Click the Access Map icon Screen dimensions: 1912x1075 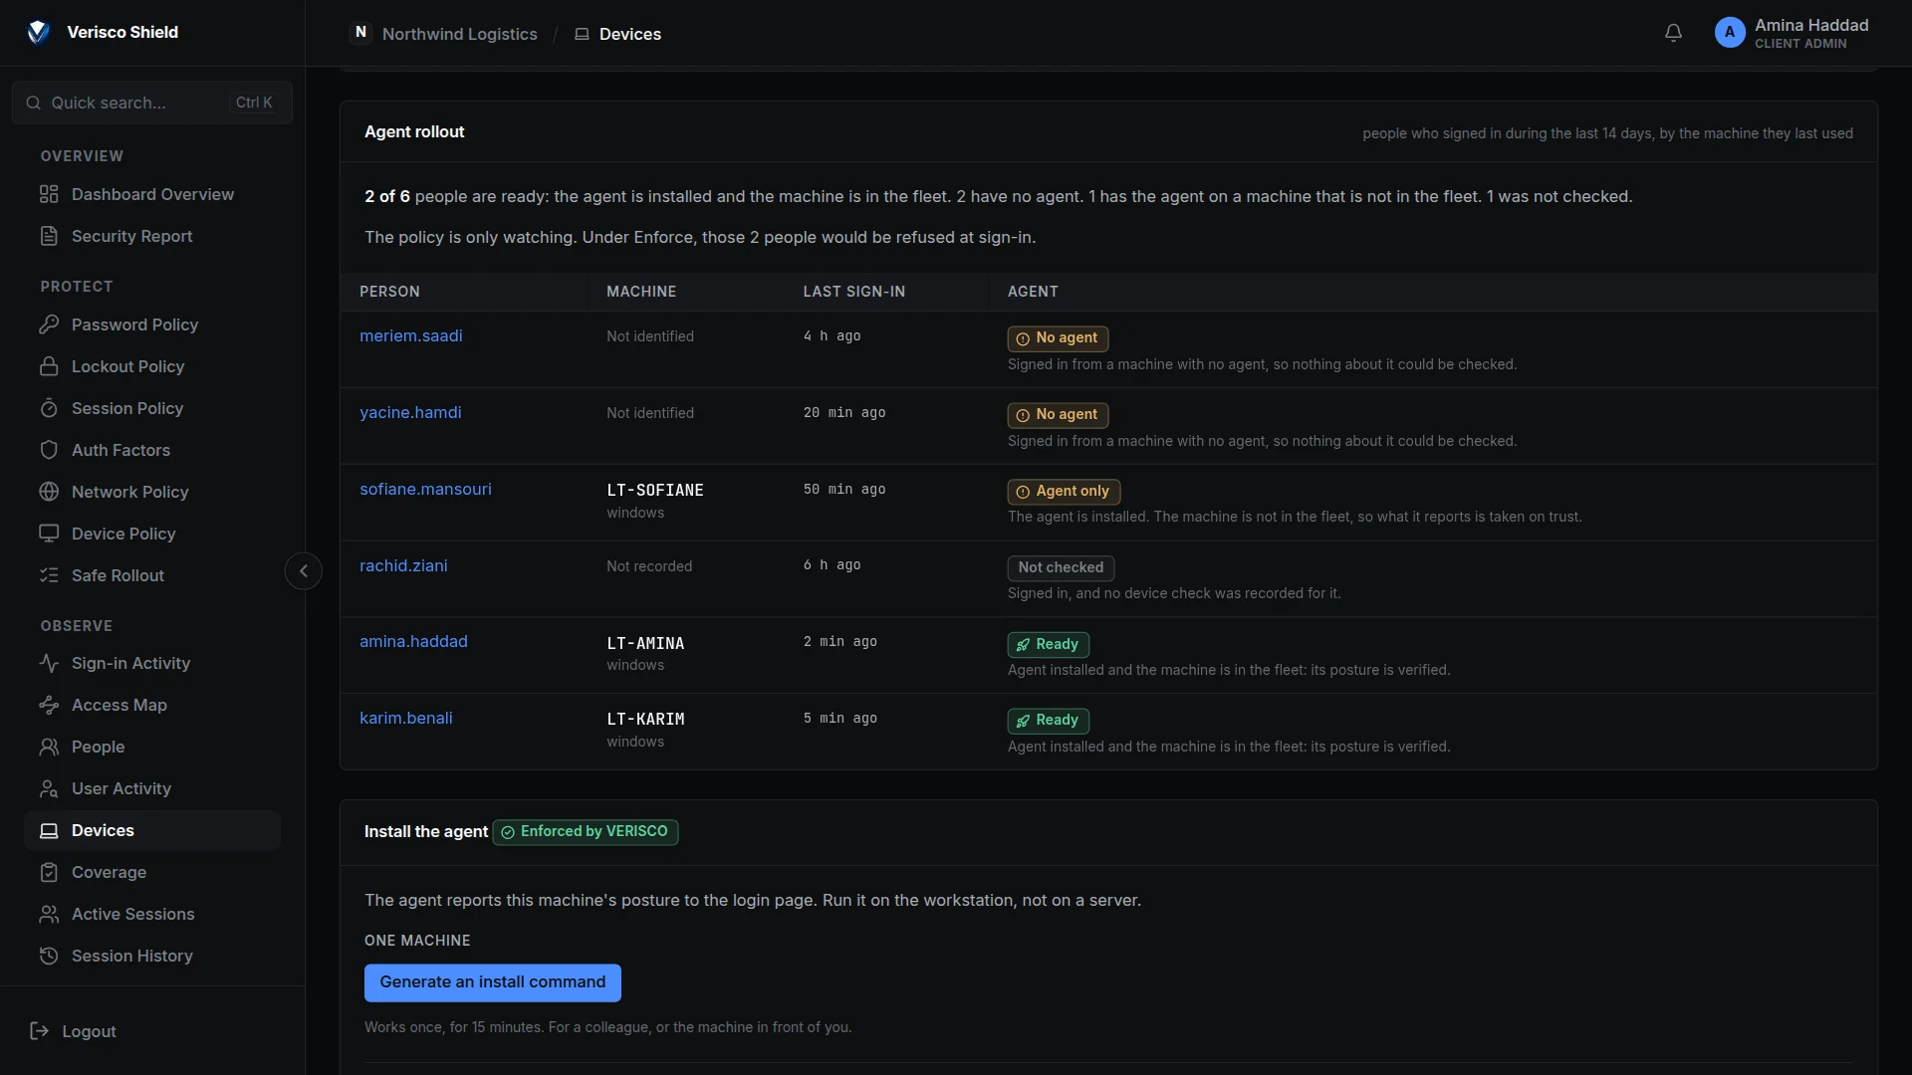pyautogui.click(x=49, y=706)
